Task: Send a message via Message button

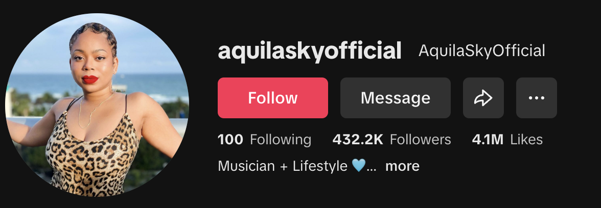Action: (396, 98)
